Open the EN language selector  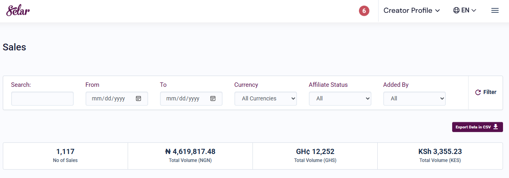[x=465, y=10]
